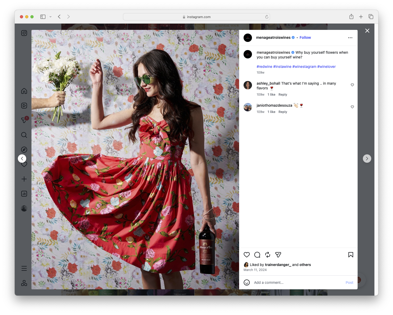Open Safari tab overview chevron
Viewport: 393px width, 315px height.
coord(51,17)
